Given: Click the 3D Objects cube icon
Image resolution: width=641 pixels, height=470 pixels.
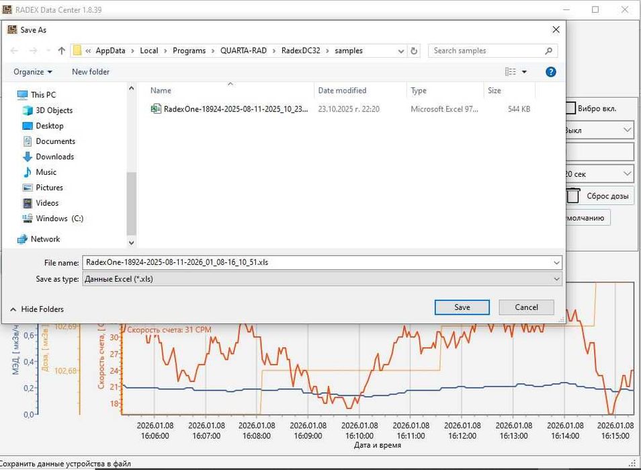Looking at the screenshot, I should (x=28, y=110).
